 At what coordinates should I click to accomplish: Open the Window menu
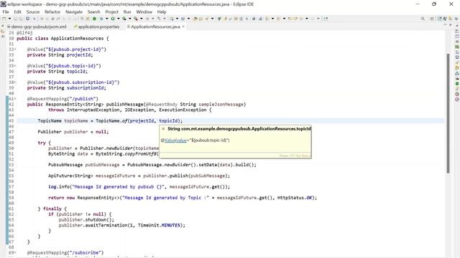click(144, 11)
